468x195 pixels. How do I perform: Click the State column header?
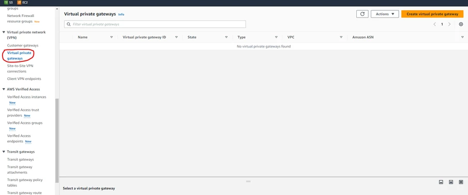point(192,37)
